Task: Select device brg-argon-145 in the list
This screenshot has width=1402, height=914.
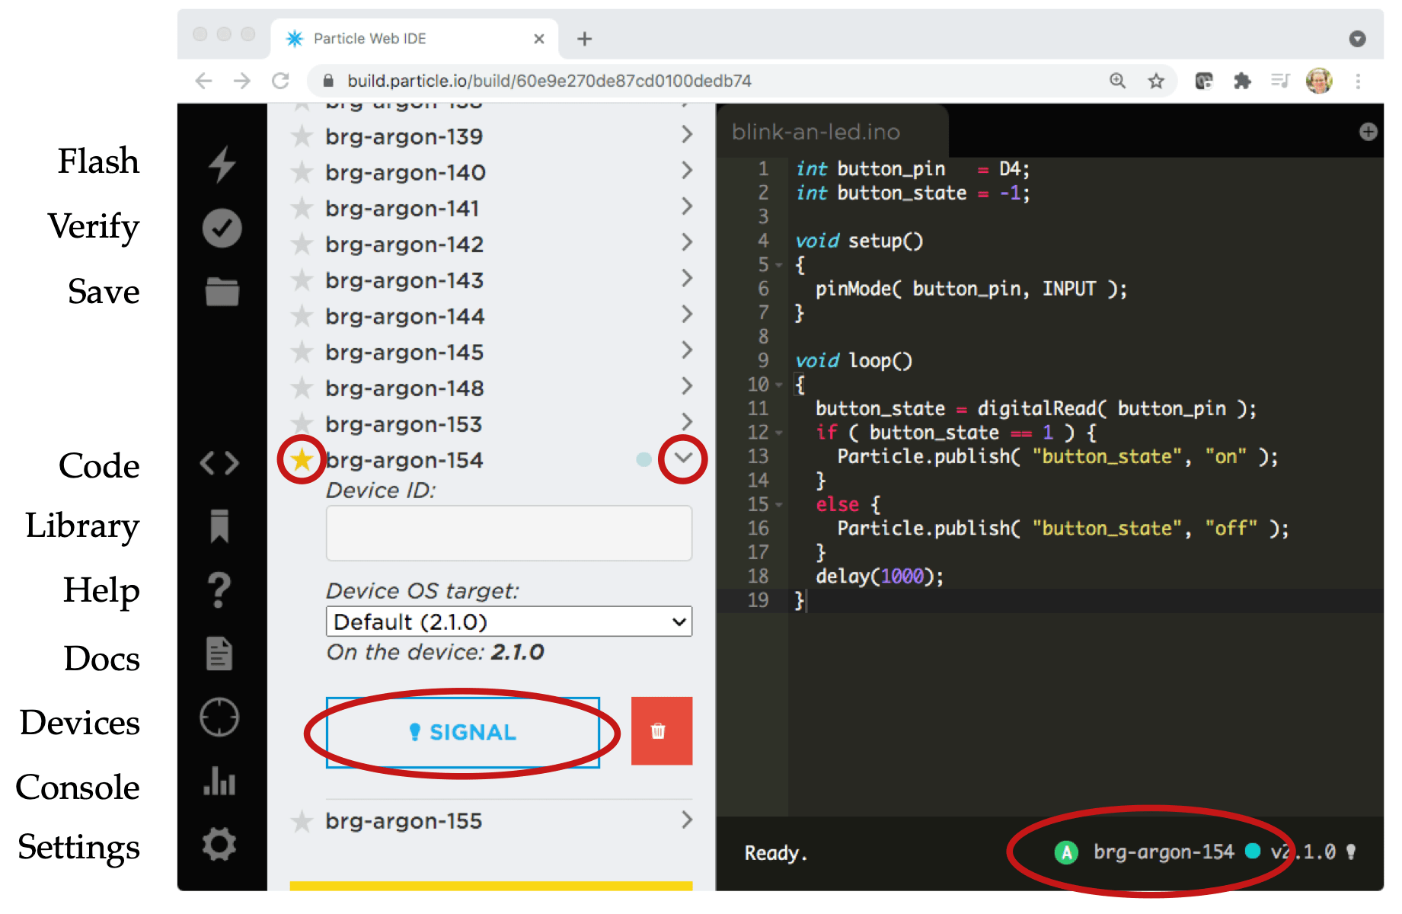Action: click(404, 352)
